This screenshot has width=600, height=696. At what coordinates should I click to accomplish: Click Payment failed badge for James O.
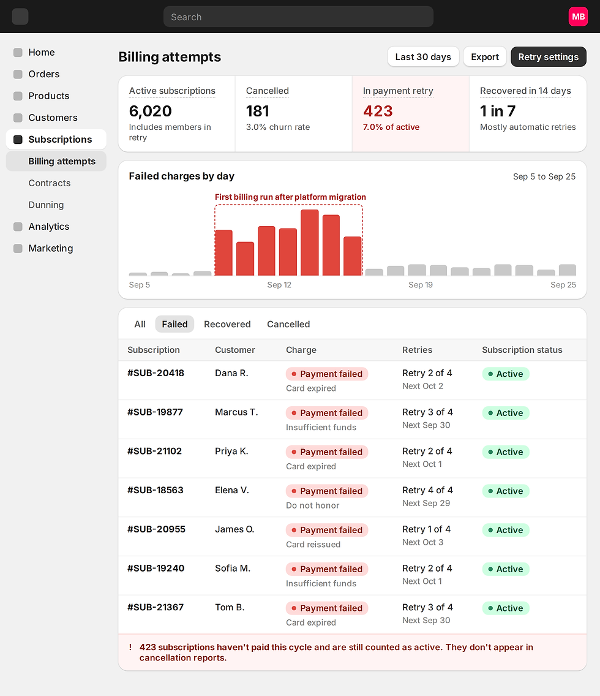(x=327, y=530)
